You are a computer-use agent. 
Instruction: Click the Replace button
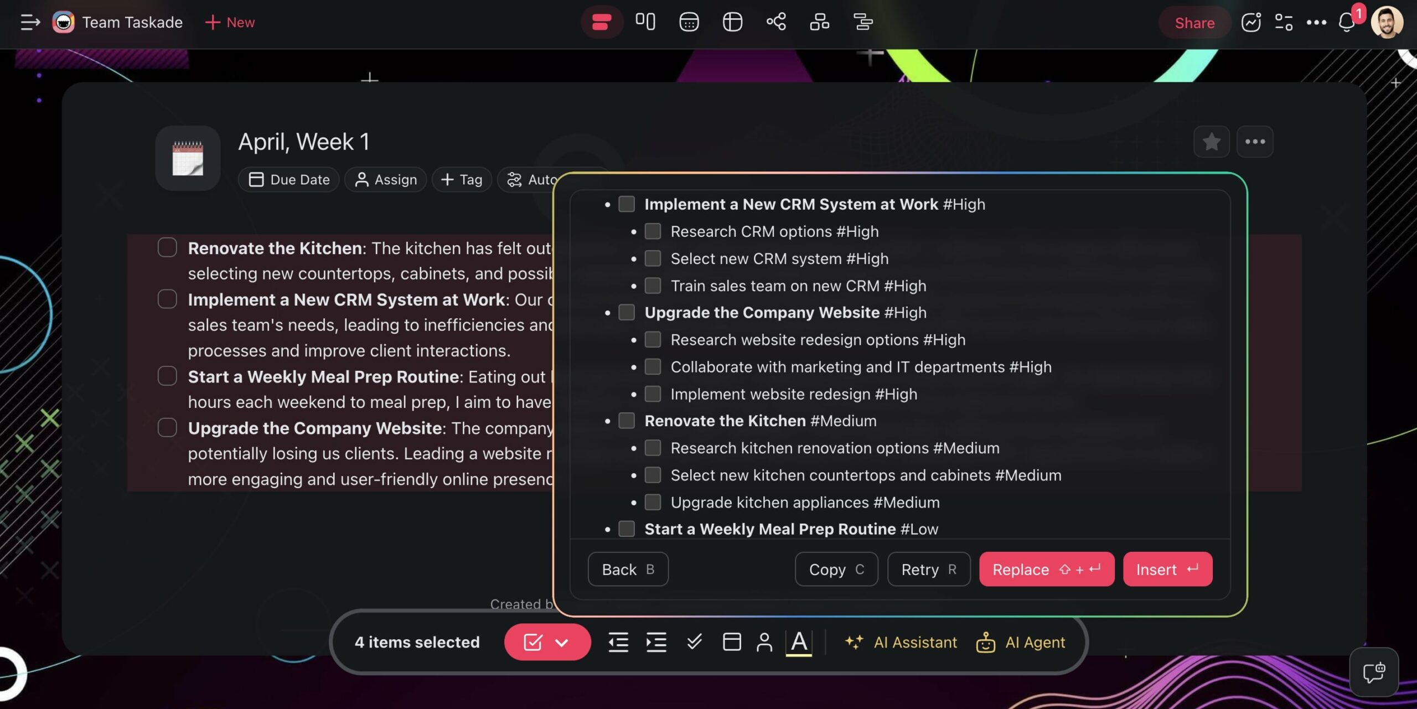(1046, 569)
